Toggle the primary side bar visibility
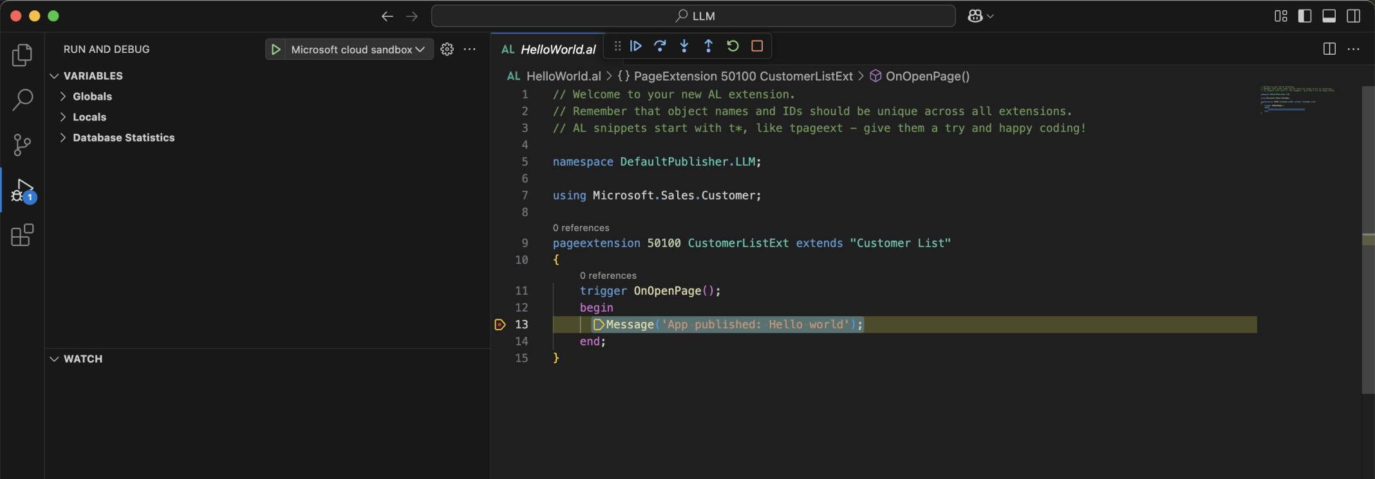This screenshot has height=479, width=1375. click(1305, 16)
